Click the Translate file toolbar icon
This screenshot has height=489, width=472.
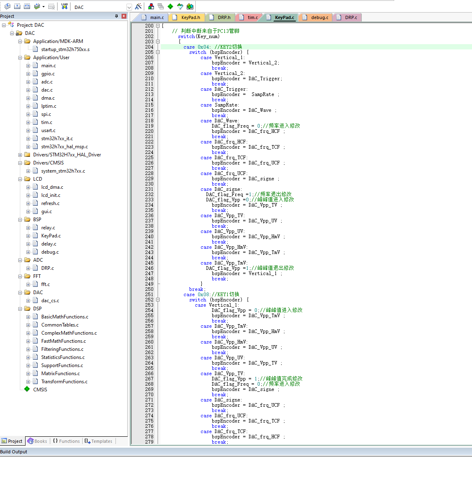(7, 6)
